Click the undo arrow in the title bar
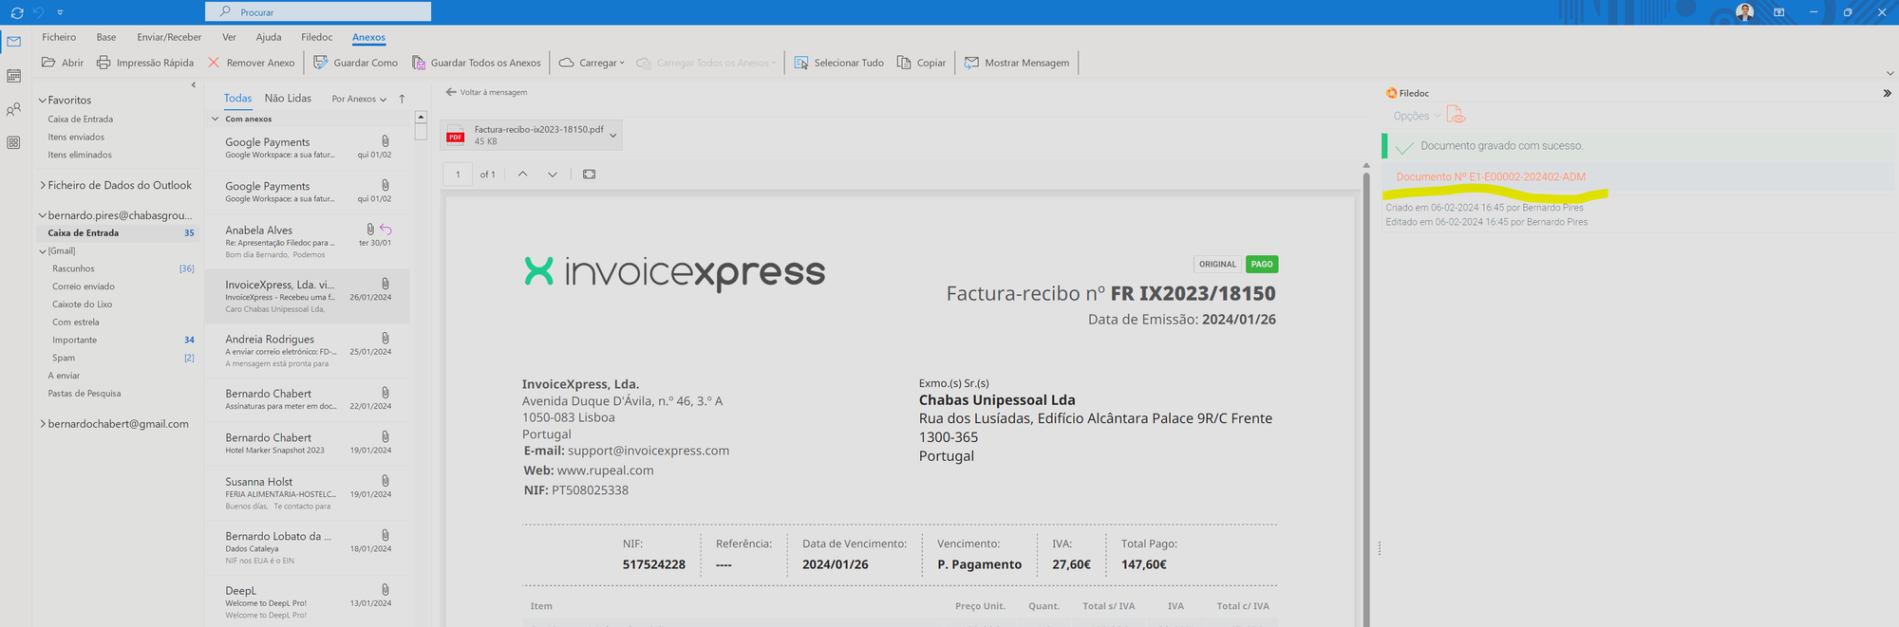The width and height of the screenshot is (1899, 627). (x=39, y=12)
